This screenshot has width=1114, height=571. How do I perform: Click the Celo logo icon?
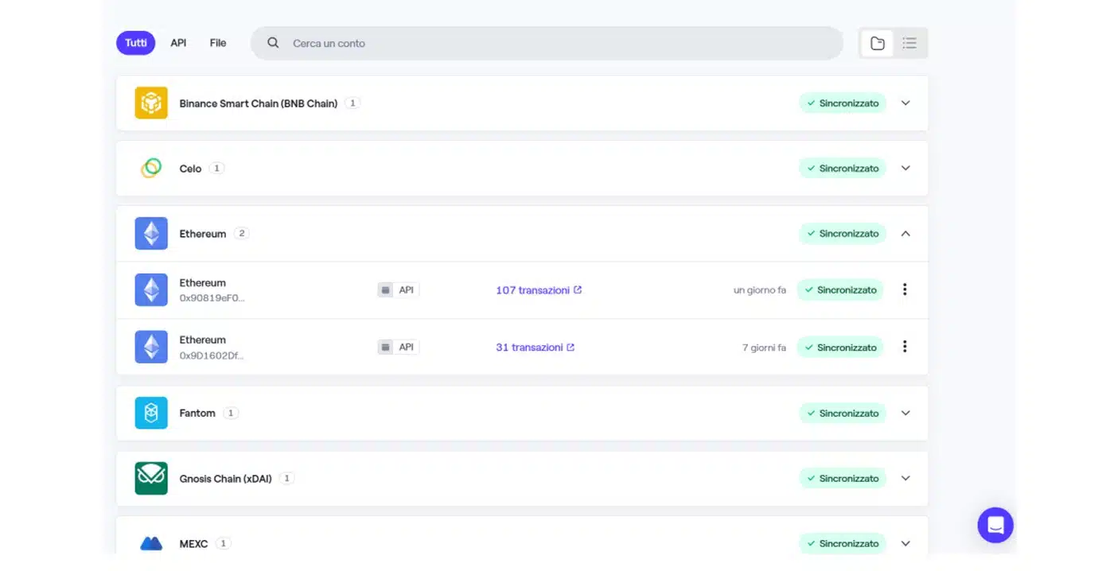151,169
